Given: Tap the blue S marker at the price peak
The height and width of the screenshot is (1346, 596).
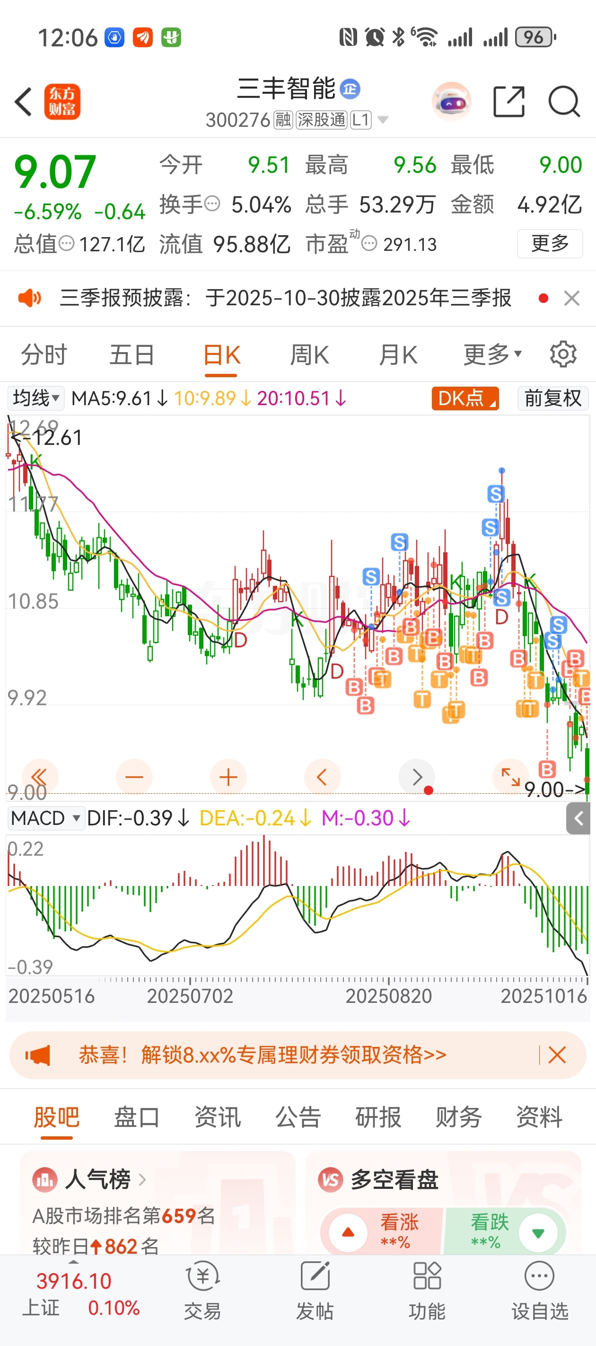Looking at the screenshot, I should pos(496,493).
